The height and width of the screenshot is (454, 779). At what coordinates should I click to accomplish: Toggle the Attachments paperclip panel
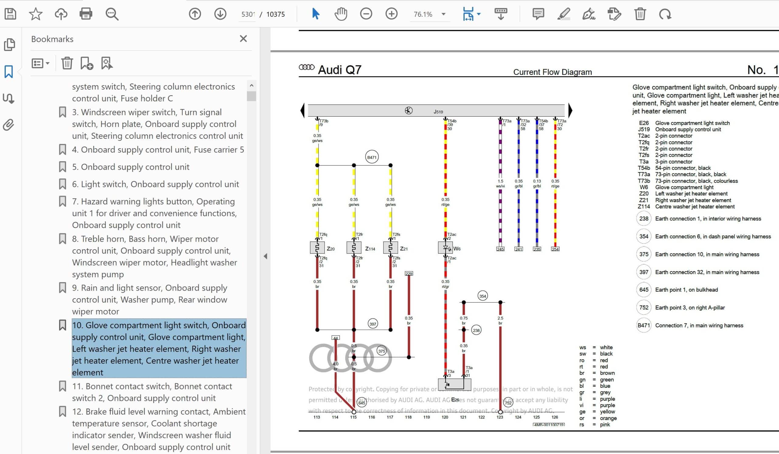click(x=9, y=125)
